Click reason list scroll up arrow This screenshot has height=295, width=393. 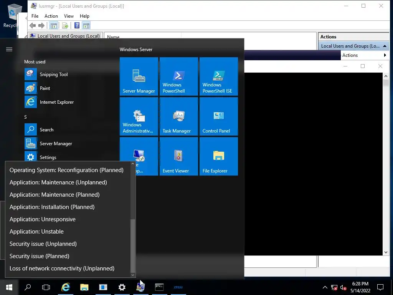click(x=133, y=164)
